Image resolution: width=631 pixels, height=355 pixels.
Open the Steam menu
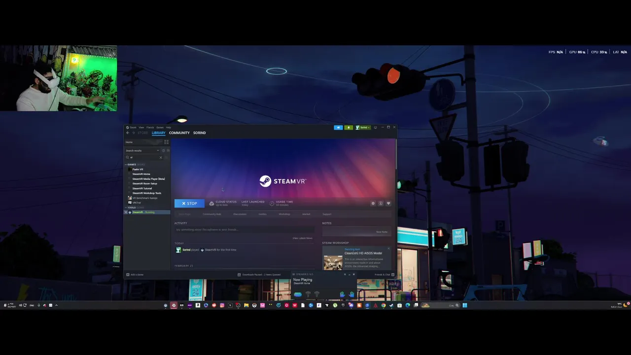[133, 127]
